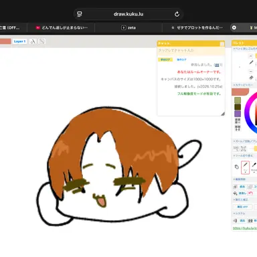Click the second icon right of the Layer 1 button

[42, 41]
